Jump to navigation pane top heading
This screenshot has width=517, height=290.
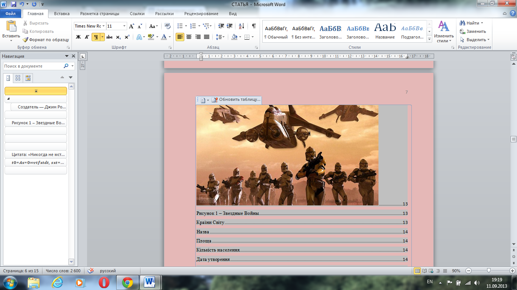[36, 91]
